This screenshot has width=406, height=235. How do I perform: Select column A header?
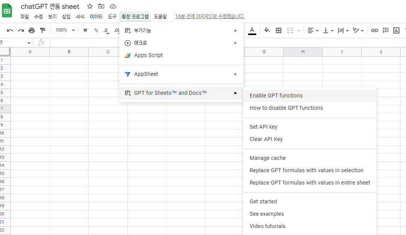(x=30, y=52)
